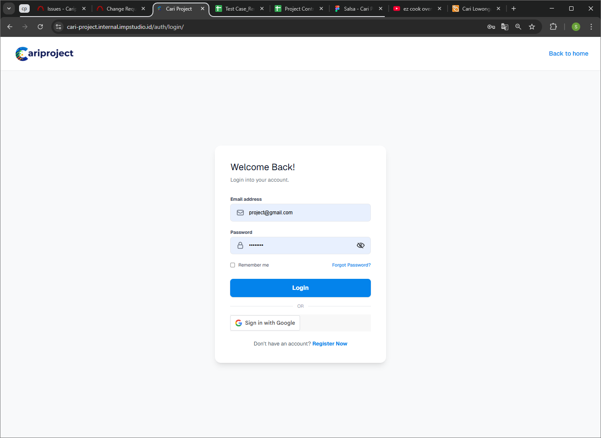Open the zoom magnifier icon
The height and width of the screenshot is (438, 601).
[x=518, y=27]
